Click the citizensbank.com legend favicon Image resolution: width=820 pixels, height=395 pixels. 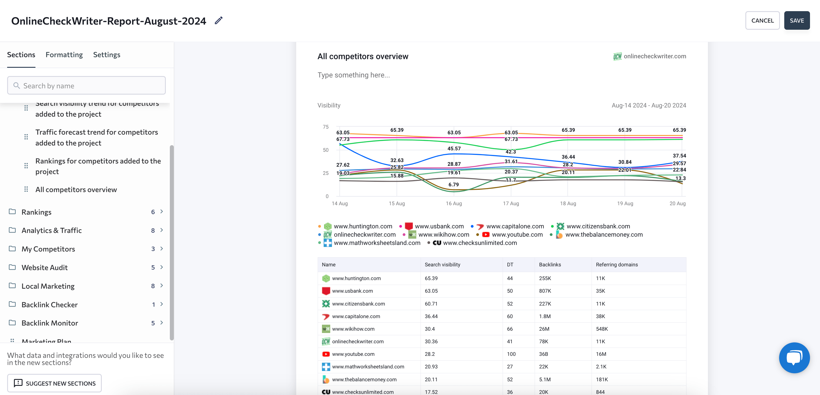560,226
